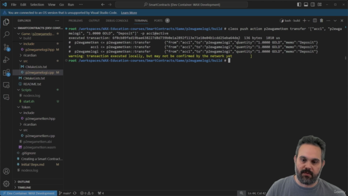
Task: Open the Chat view icon in activity bar
Action: tap(6, 97)
